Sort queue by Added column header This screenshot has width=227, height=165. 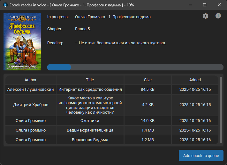[x=195, y=80]
